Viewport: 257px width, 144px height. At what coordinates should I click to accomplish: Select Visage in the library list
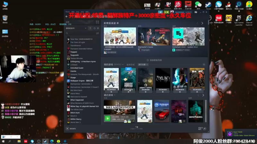point(73,77)
